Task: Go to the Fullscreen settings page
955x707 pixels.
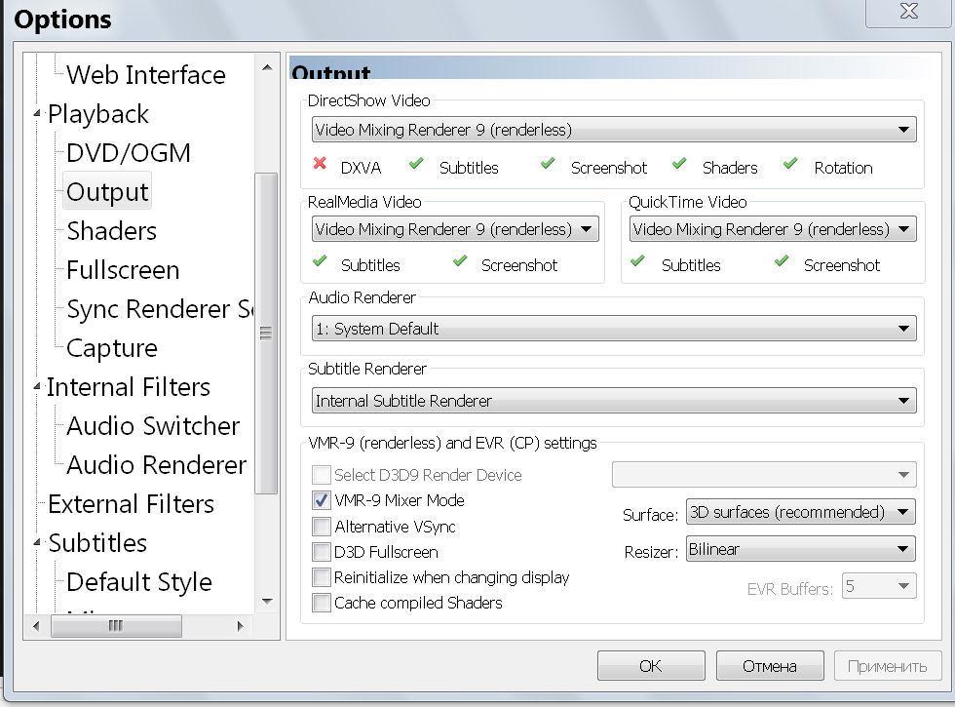Action: click(x=123, y=270)
